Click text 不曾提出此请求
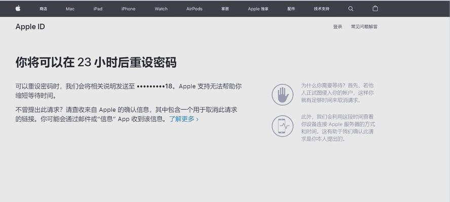 [39, 110]
